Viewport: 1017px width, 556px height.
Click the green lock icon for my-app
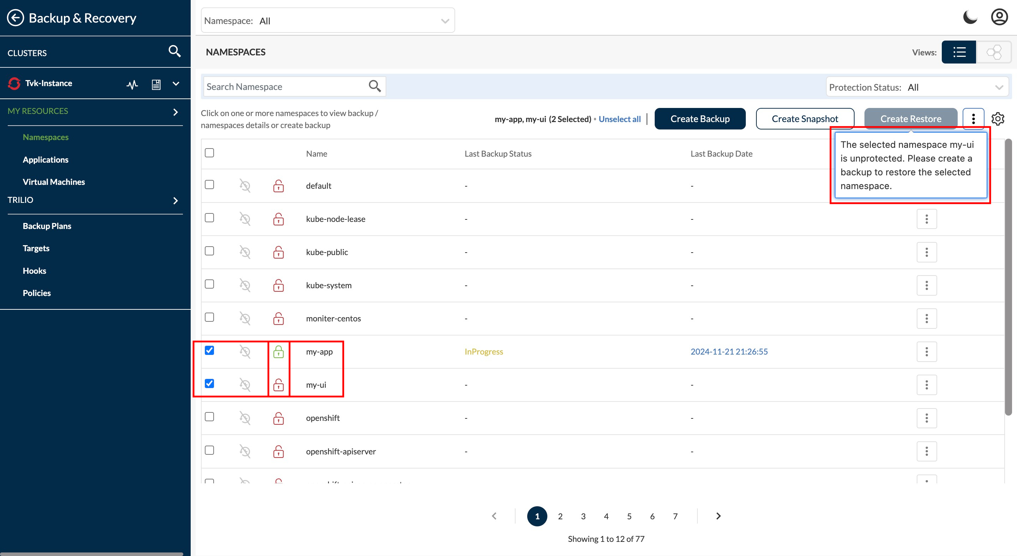click(x=278, y=352)
